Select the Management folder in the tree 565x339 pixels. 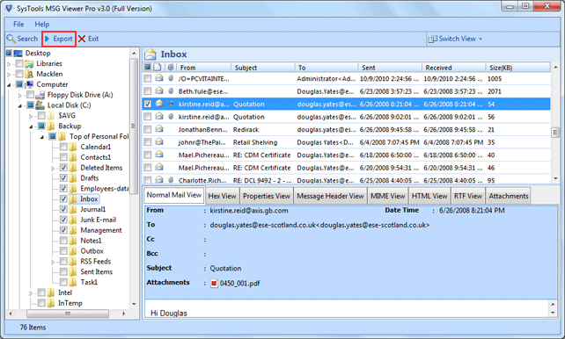coord(101,230)
